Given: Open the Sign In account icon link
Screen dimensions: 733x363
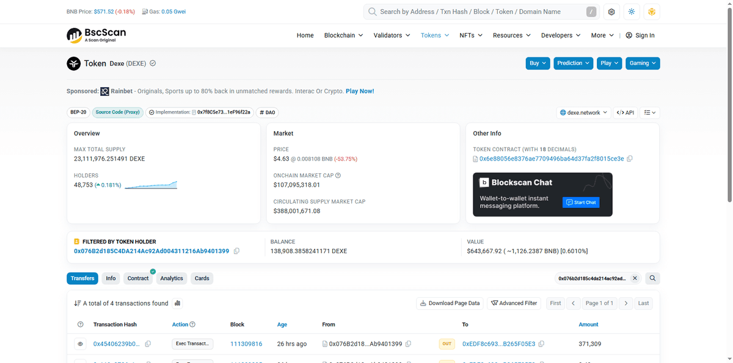Looking at the screenshot, I should [x=640, y=35].
